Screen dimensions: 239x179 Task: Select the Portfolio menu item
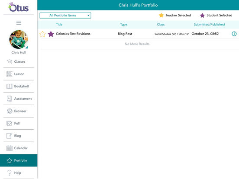coord(19,160)
